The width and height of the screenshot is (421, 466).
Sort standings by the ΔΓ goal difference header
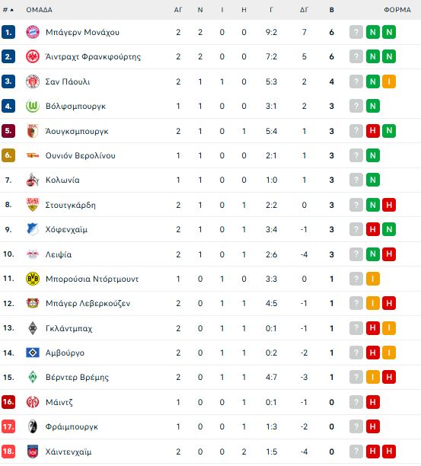[x=304, y=10]
